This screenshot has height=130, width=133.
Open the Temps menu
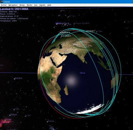22,5
